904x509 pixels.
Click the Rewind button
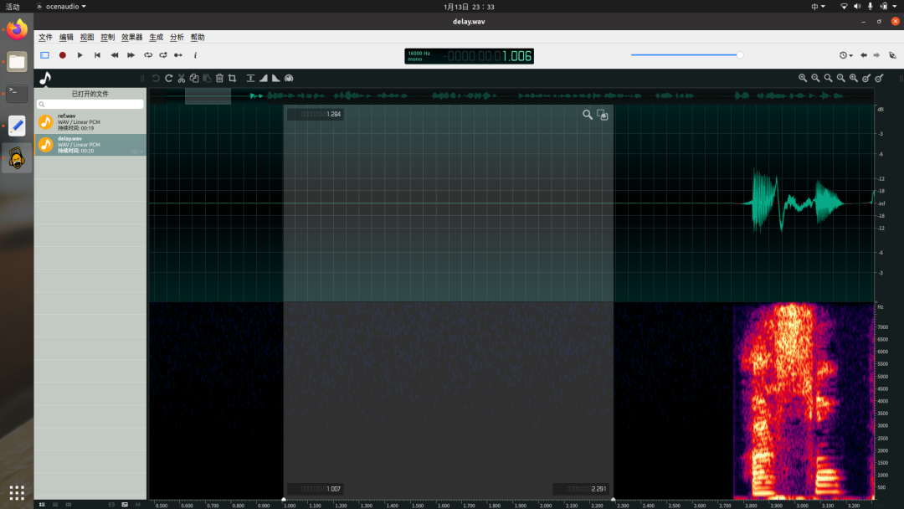(x=114, y=55)
